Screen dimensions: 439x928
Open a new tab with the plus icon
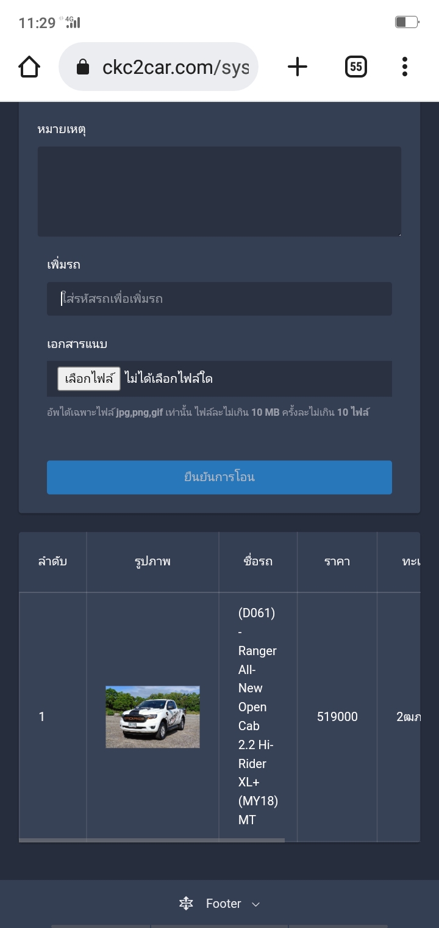(298, 67)
